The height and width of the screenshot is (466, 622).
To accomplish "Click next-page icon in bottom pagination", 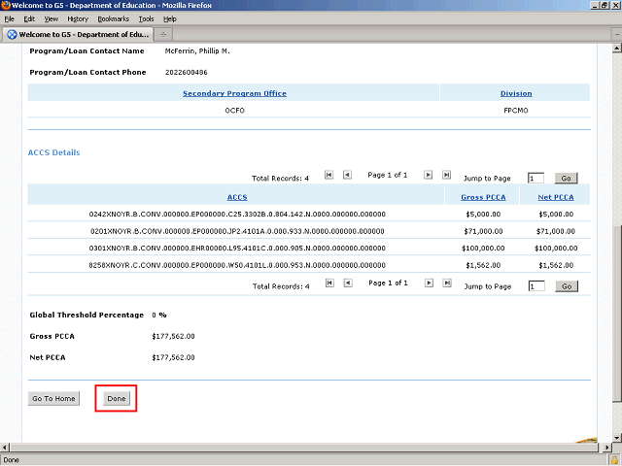I will (427, 283).
